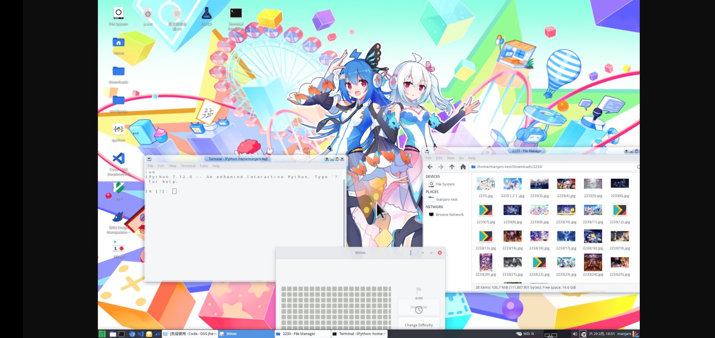Open the mail client from the taskbar launcher

149,334
